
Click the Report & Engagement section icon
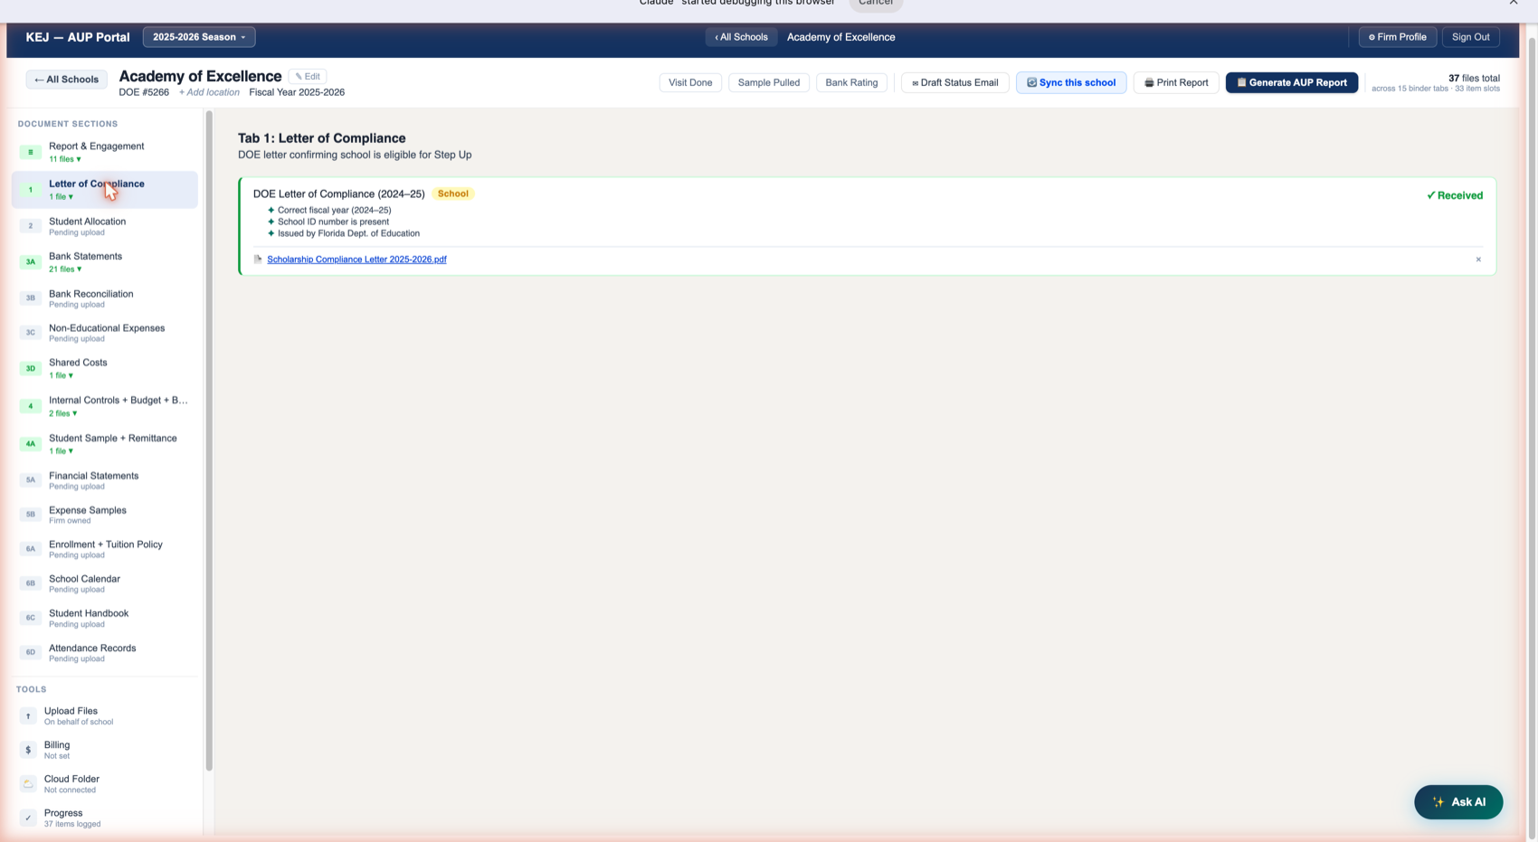point(30,152)
